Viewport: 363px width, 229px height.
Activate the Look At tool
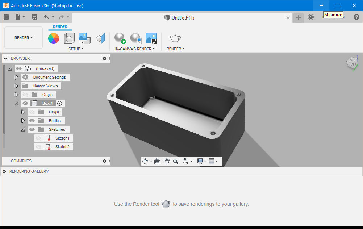click(157, 161)
